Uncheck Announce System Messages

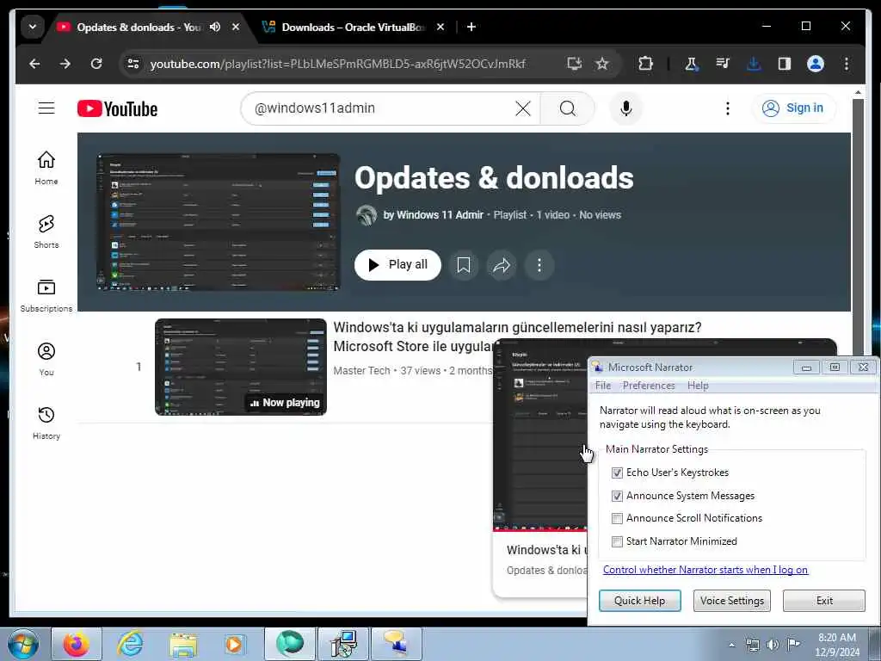coord(617,496)
